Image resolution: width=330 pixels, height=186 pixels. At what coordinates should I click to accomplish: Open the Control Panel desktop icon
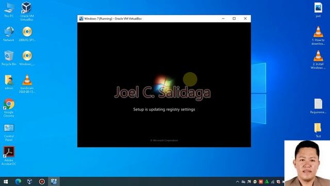point(9,132)
